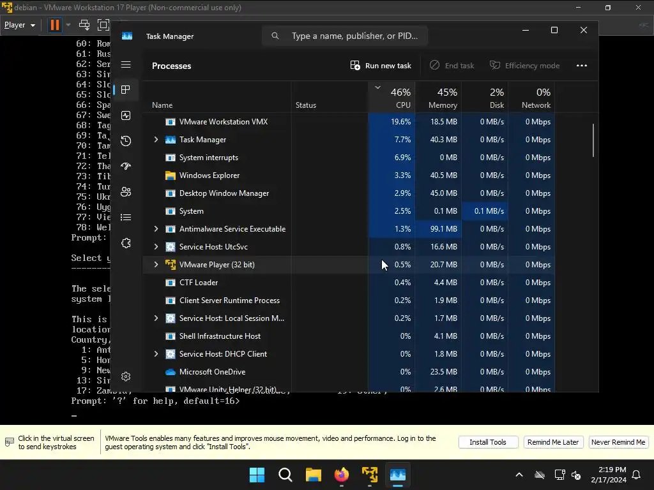Open Windows Start menu
654x490 pixels.
coord(257,475)
